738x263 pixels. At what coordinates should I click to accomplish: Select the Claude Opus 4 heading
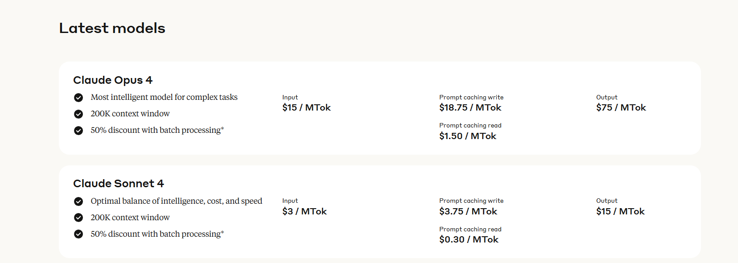pyautogui.click(x=113, y=80)
